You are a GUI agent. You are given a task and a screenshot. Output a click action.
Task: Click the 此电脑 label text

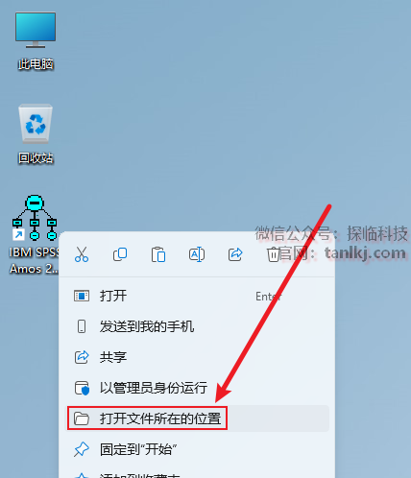click(36, 64)
